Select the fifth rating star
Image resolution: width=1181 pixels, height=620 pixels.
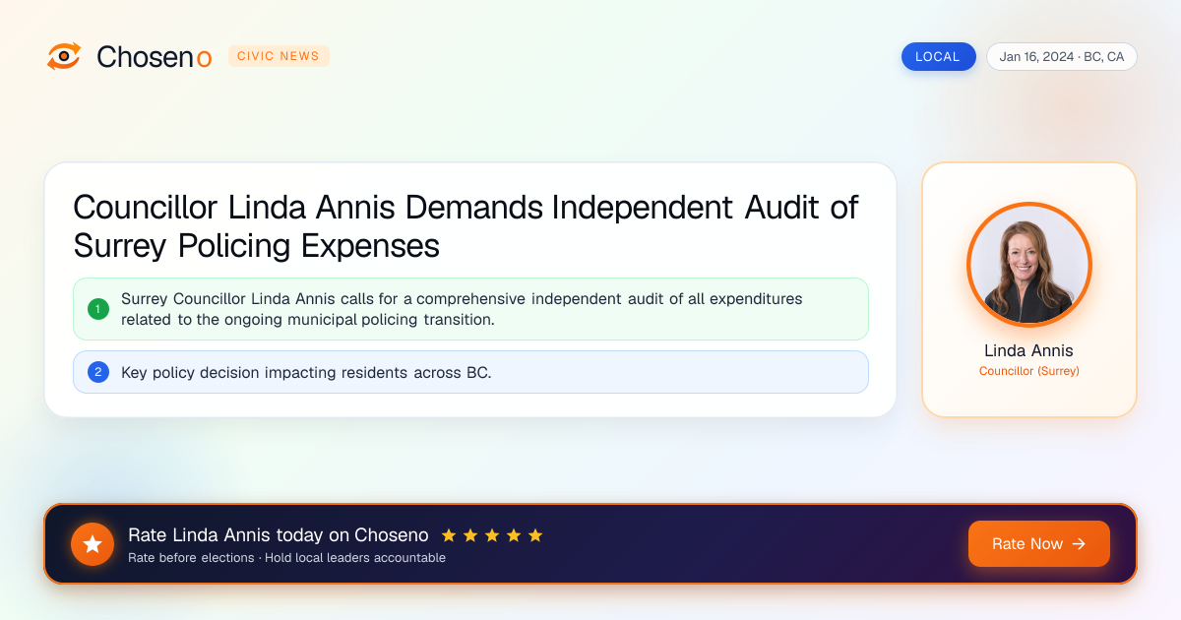pos(535,535)
